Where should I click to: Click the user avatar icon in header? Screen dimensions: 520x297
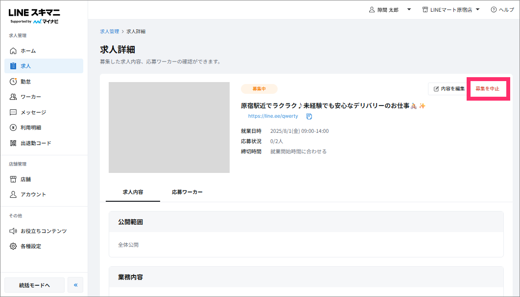point(372,10)
